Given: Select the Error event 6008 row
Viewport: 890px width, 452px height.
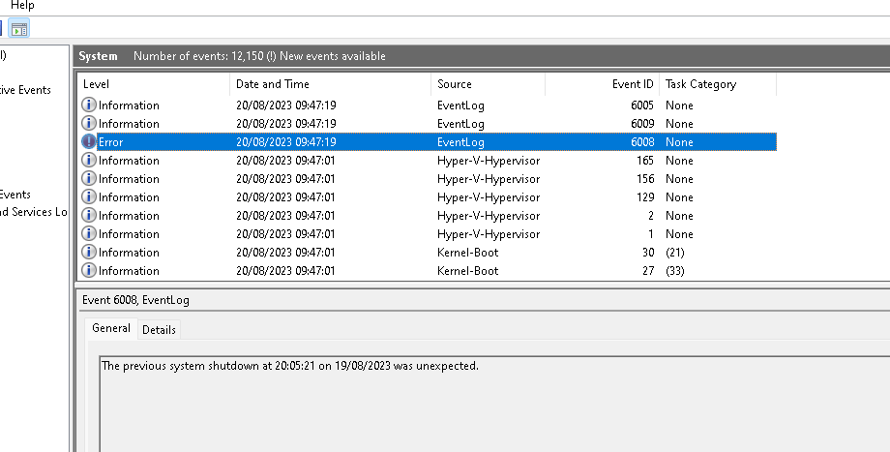Looking at the screenshot, I should [427, 142].
